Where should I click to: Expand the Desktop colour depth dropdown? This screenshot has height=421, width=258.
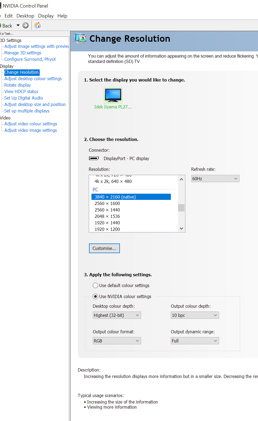point(117,315)
